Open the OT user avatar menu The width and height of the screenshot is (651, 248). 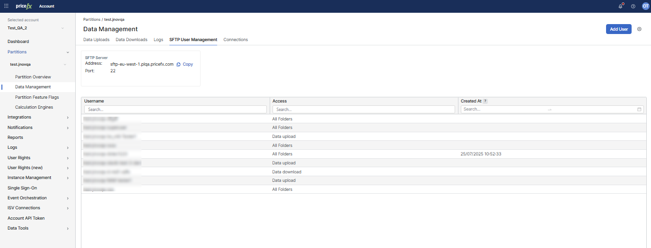click(645, 6)
